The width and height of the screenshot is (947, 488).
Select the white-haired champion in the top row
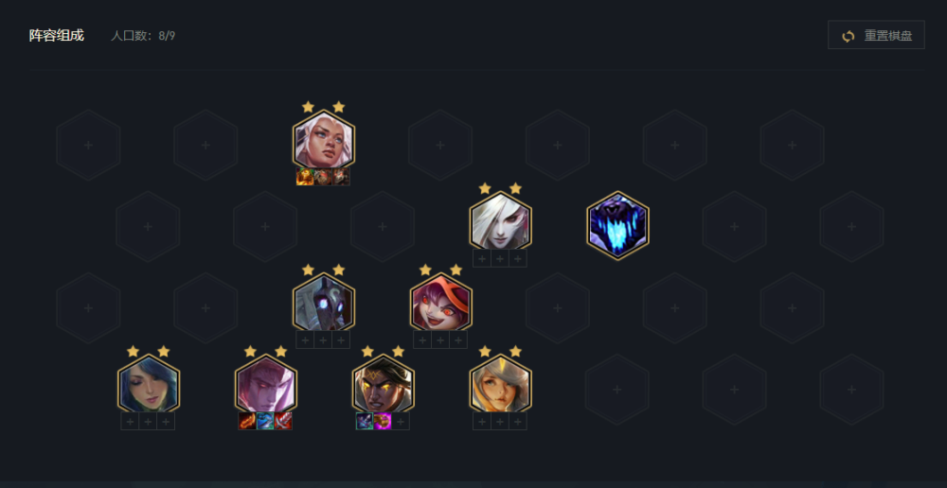(324, 141)
